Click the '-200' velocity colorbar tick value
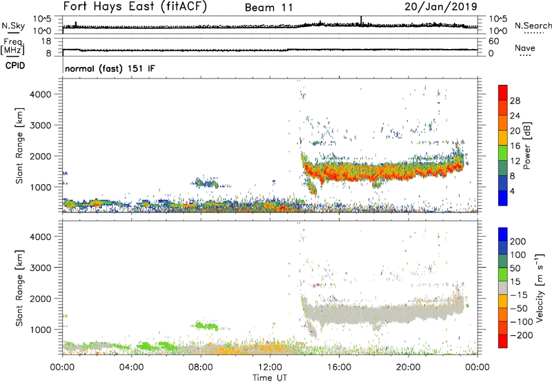 (522, 335)
